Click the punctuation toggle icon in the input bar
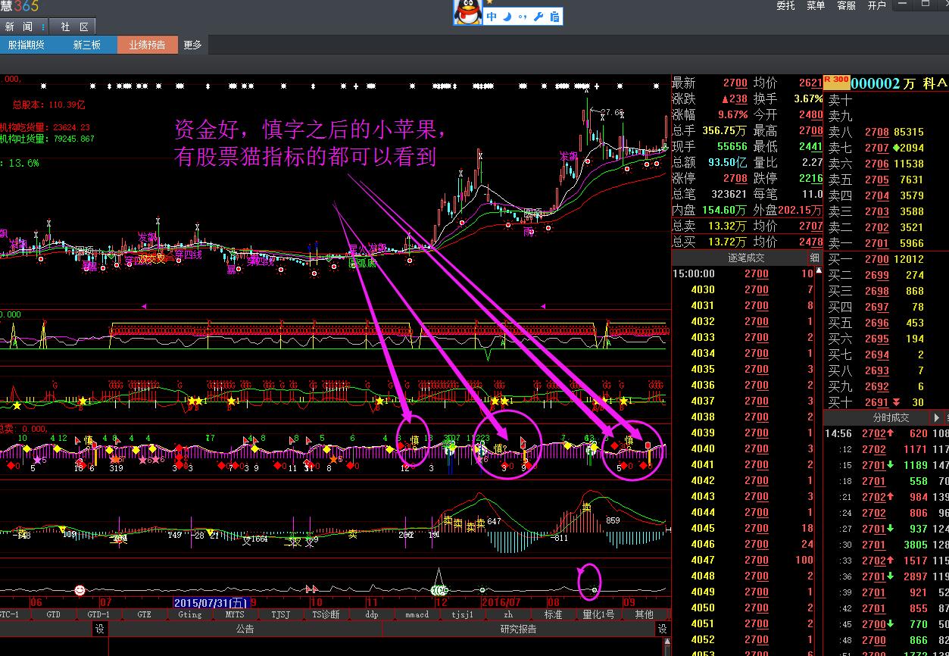The image size is (949, 656). pyautogui.click(x=523, y=16)
